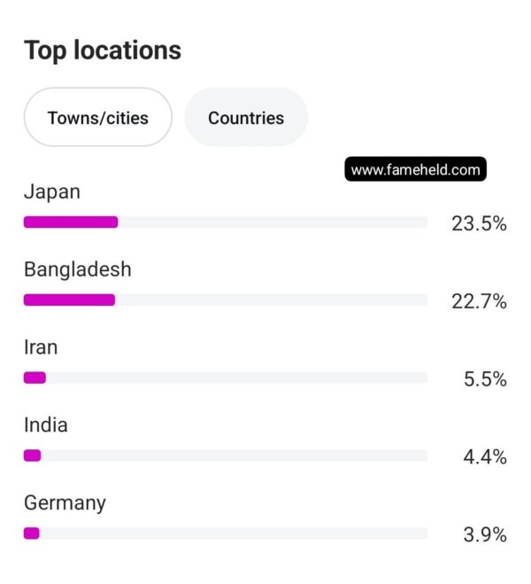Screen dimensions: 531x584
Task: Select the Japan country label
Action: click(x=52, y=192)
